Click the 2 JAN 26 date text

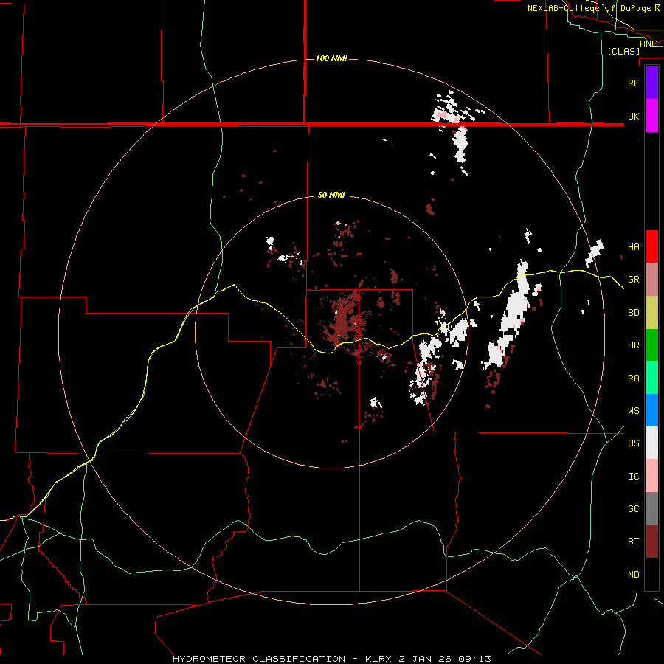(x=424, y=659)
